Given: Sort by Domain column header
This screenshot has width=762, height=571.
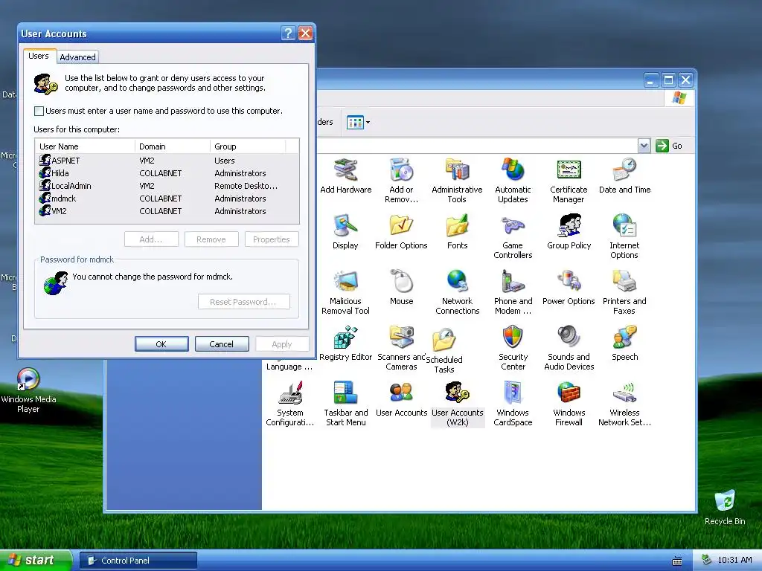Looking at the screenshot, I should click(x=173, y=146).
